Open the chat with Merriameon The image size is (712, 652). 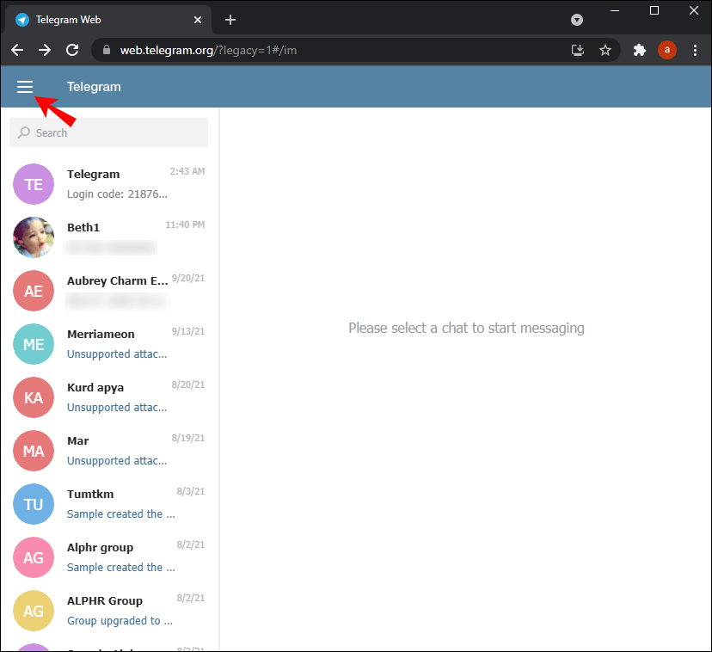[x=112, y=343]
